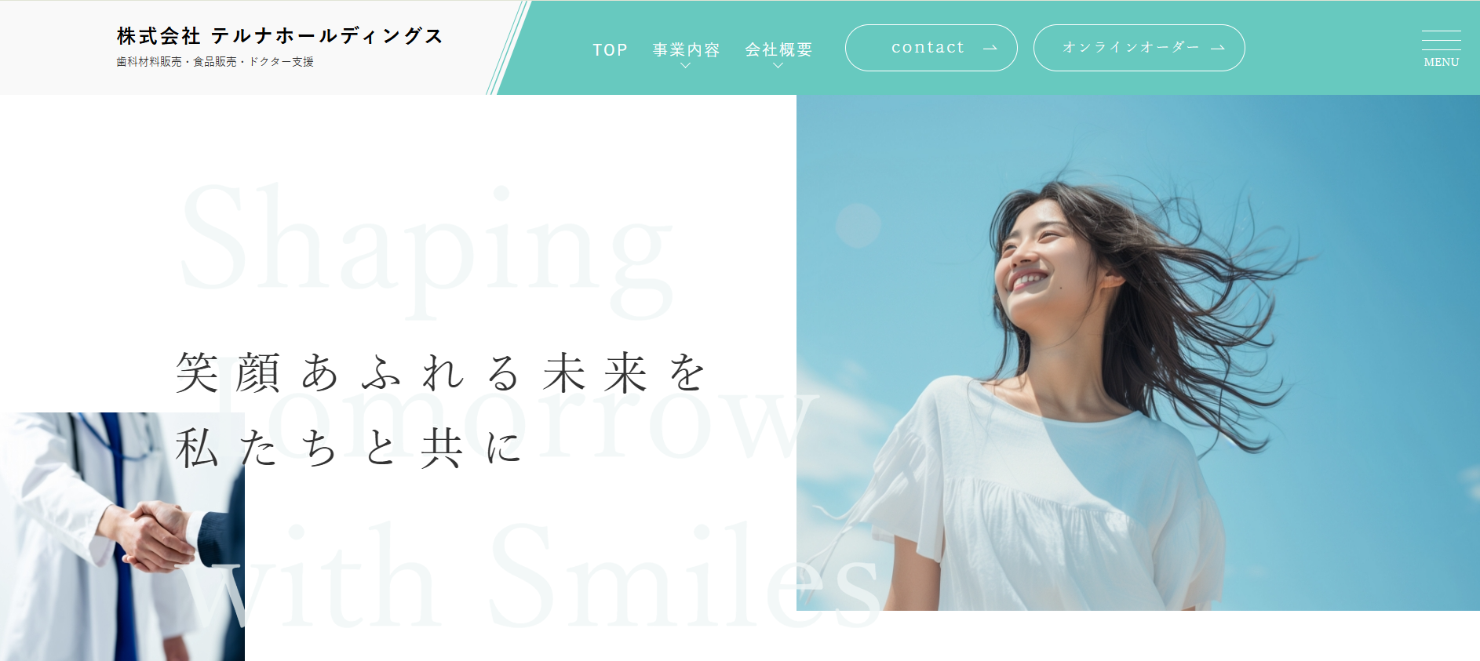Image resolution: width=1480 pixels, height=661 pixels.
Task: Open the 会社概要 navigation item
Action: [x=778, y=50]
